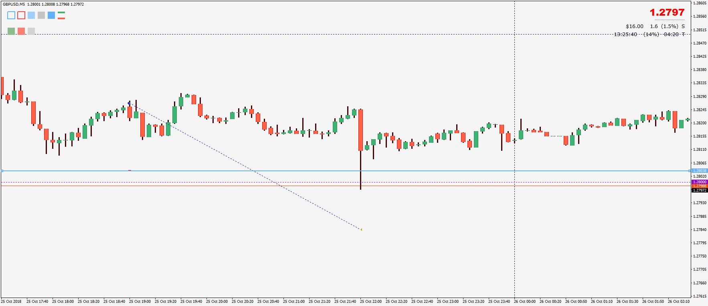The height and width of the screenshot is (306, 708).
Task: Click the blue horizontal line right handle
Action: [x=690, y=171]
